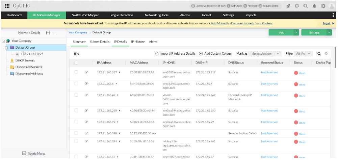Tick the checkbox for 172.21.165.49
The image size is (338, 160).
click(x=76, y=95)
